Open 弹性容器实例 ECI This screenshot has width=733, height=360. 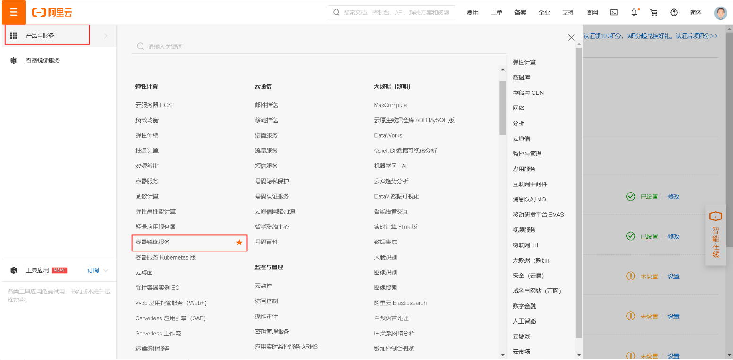158,288
